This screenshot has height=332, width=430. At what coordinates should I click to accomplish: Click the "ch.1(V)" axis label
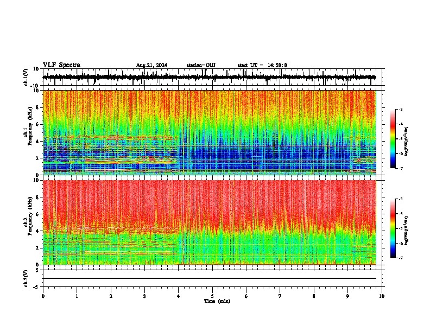[26, 77]
